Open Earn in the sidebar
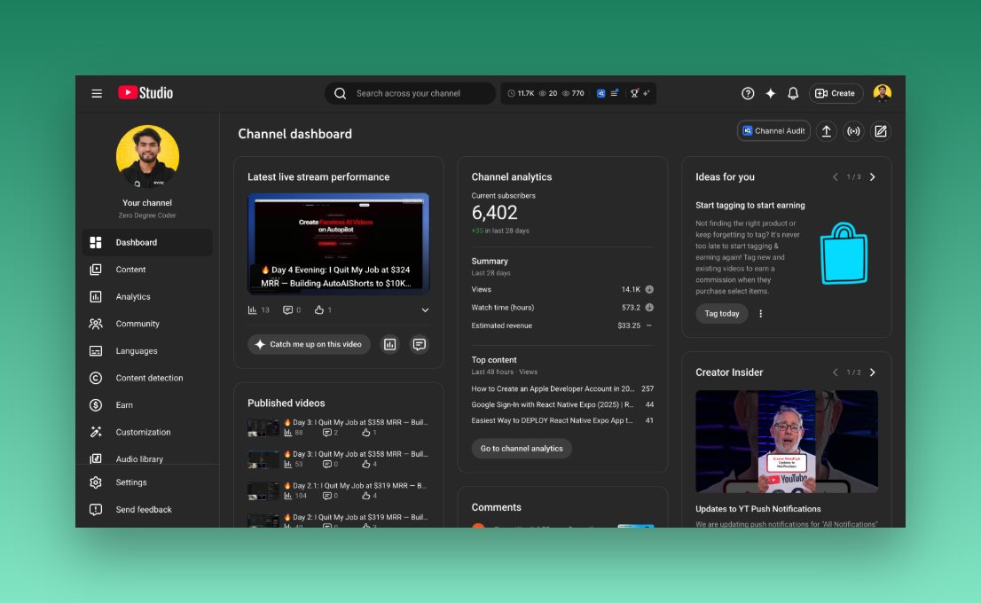This screenshot has width=981, height=603. (147, 404)
